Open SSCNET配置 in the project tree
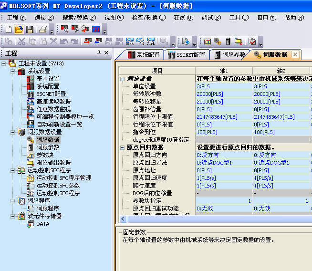312x271 pixels. click(x=51, y=94)
